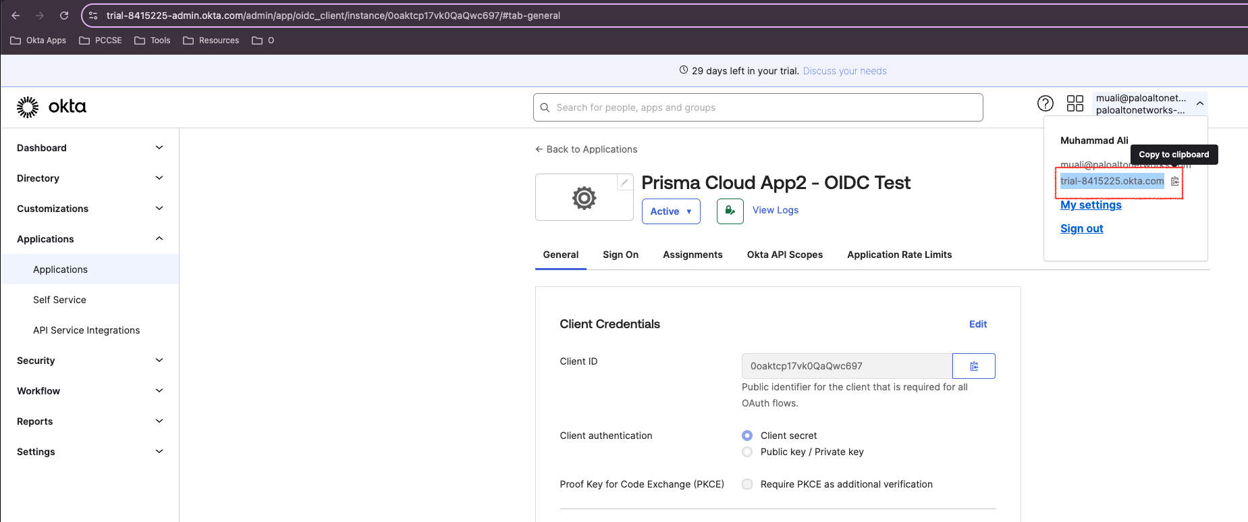The height and width of the screenshot is (522, 1248).
Task: Select Public key / Private key option
Action: tap(747, 452)
